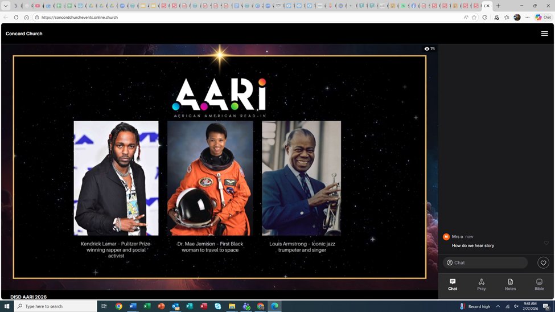Send a heart reaction beside chat input
Screen dimensions: 555x312
click(x=543, y=263)
